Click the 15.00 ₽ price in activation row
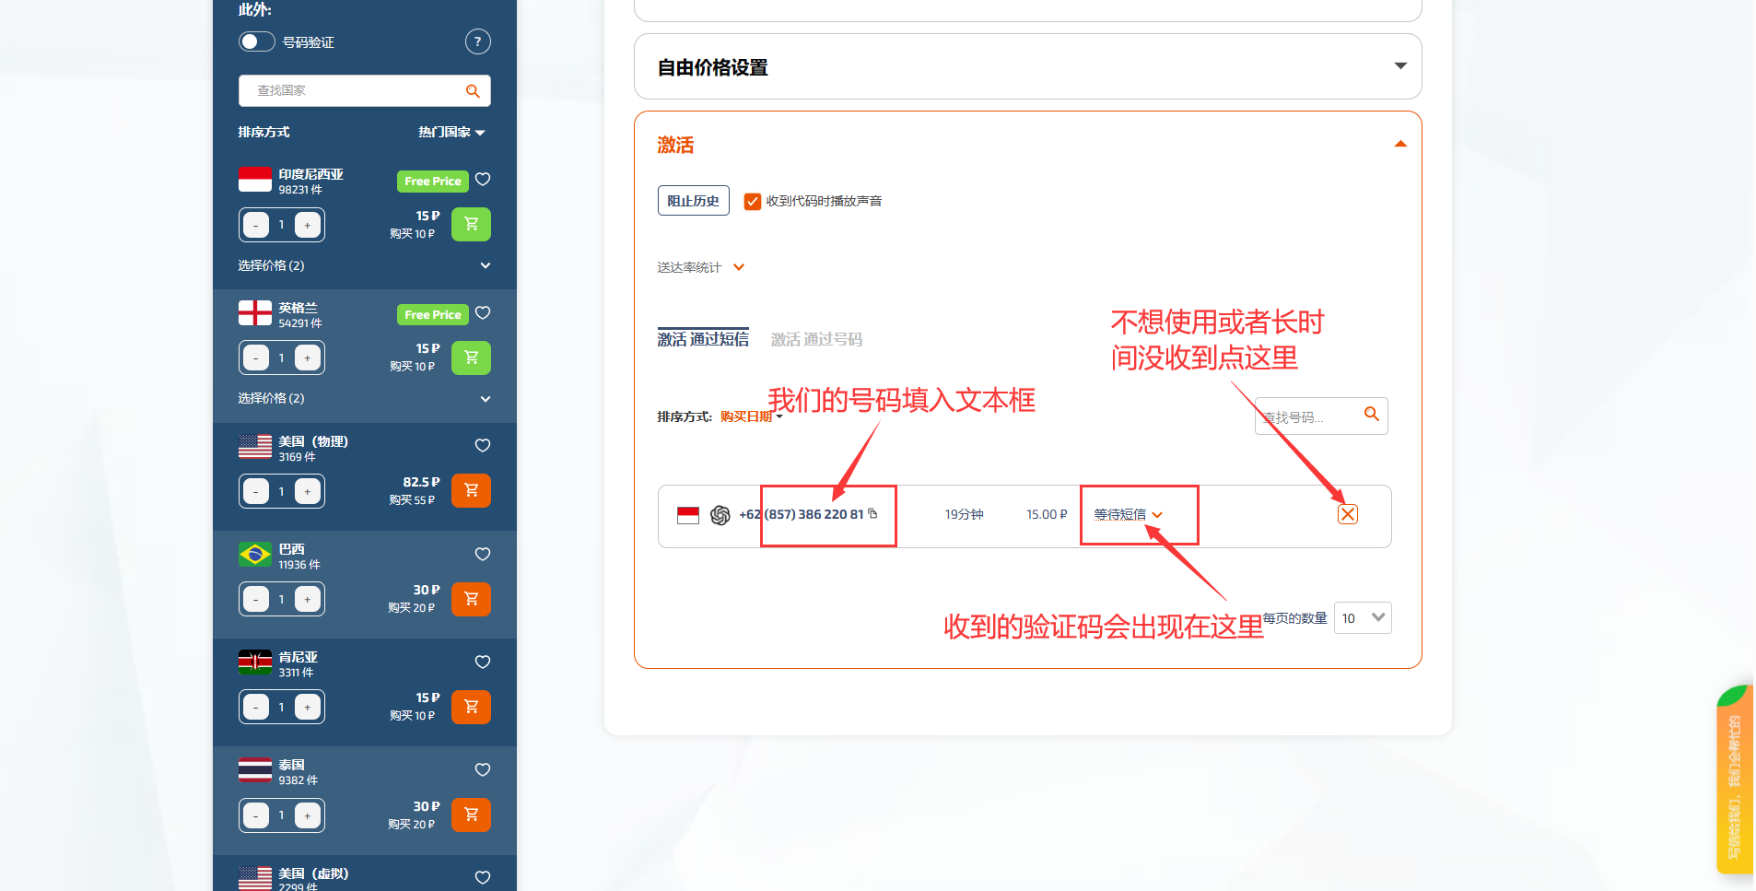This screenshot has height=891, width=1756. tap(1047, 514)
